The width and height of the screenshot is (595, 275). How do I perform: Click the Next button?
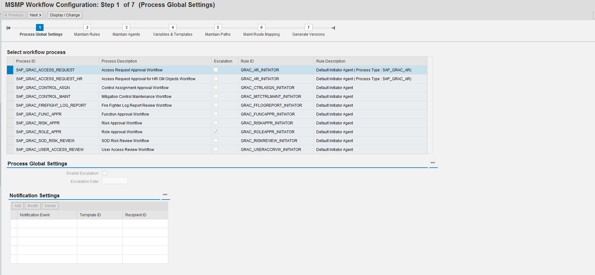(35, 15)
